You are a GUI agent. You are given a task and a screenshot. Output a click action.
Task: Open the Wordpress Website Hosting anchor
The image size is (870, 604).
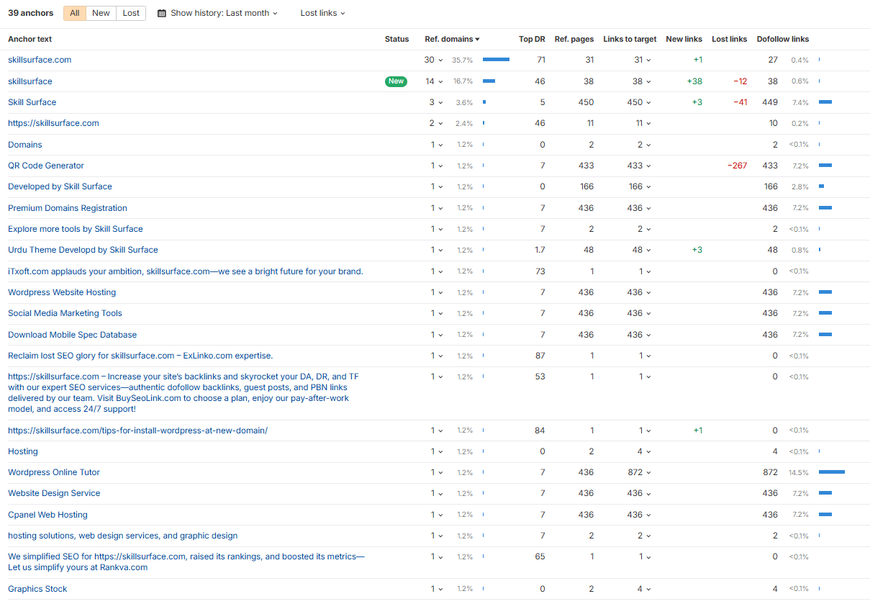(x=62, y=292)
